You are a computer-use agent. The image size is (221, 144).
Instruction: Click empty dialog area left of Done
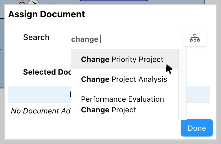(x=116, y=129)
